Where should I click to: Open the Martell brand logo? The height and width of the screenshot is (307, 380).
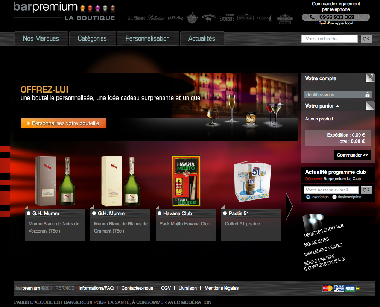point(245,18)
